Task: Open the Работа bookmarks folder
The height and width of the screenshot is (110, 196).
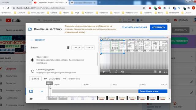Action: coord(64,13)
